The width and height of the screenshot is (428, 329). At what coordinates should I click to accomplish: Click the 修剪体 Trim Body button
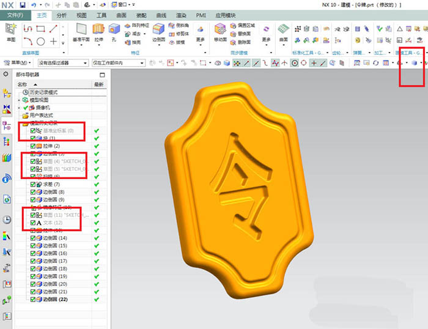[x=179, y=34]
